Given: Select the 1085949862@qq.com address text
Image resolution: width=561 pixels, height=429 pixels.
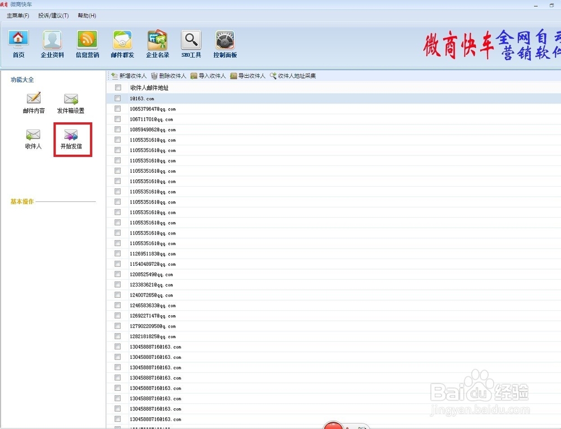Looking at the screenshot, I should (153, 130).
